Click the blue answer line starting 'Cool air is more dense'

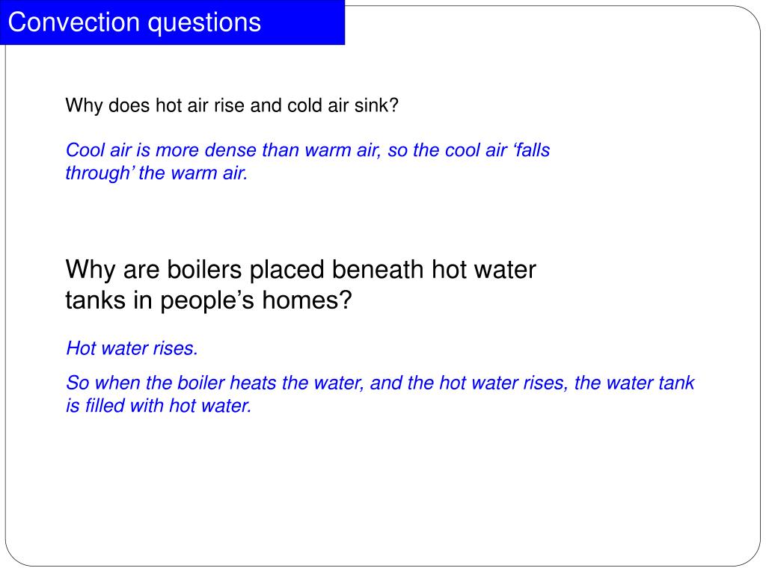[x=307, y=149]
